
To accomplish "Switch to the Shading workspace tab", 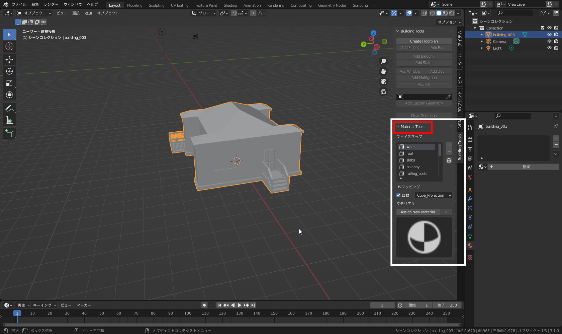I will pyautogui.click(x=230, y=5).
